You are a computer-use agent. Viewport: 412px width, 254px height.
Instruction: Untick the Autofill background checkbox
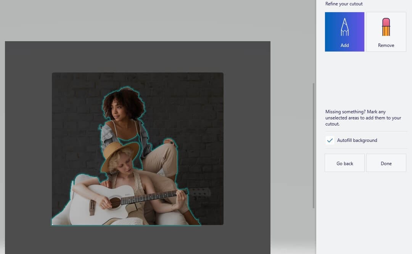tap(330, 140)
